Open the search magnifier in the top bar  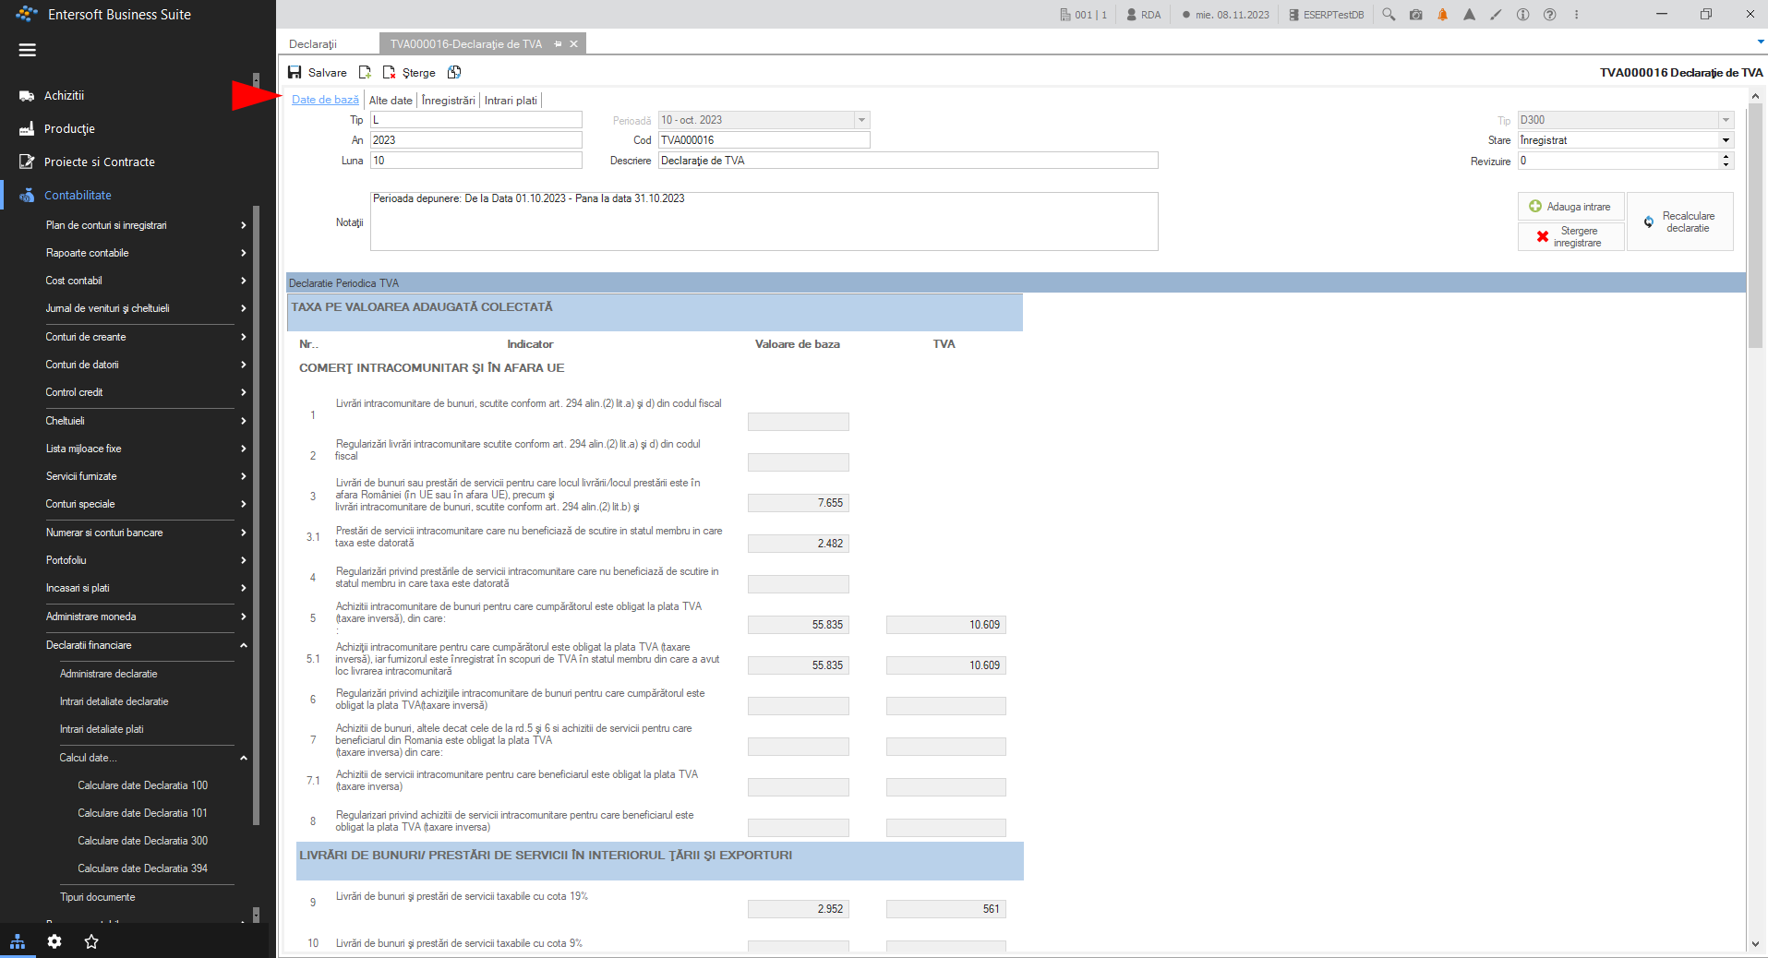[1389, 15]
